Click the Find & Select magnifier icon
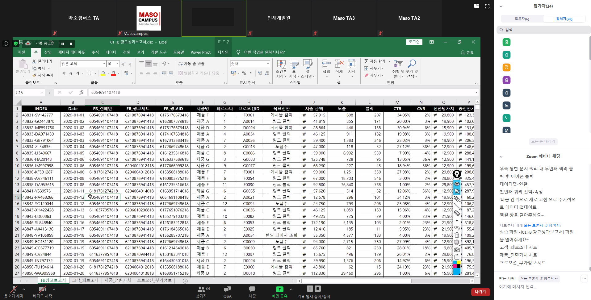 point(412,64)
